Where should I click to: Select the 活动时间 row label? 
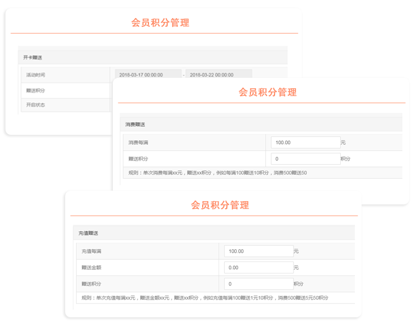click(36, 75)
